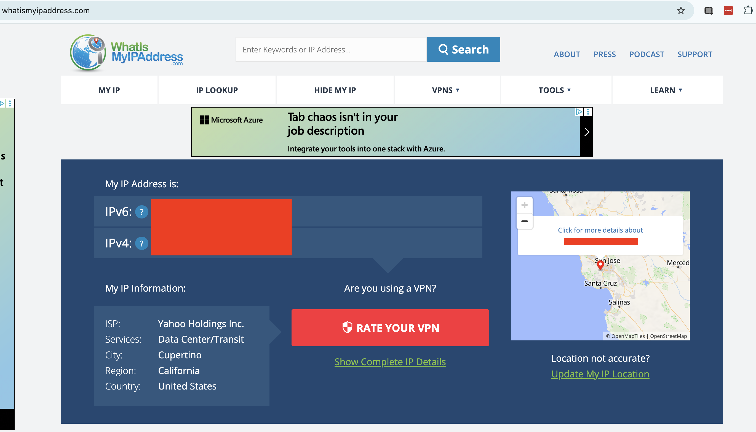Expand the TOOLS dropdown menu
This screenshot has width=756, height=432.
pos(554,90)
